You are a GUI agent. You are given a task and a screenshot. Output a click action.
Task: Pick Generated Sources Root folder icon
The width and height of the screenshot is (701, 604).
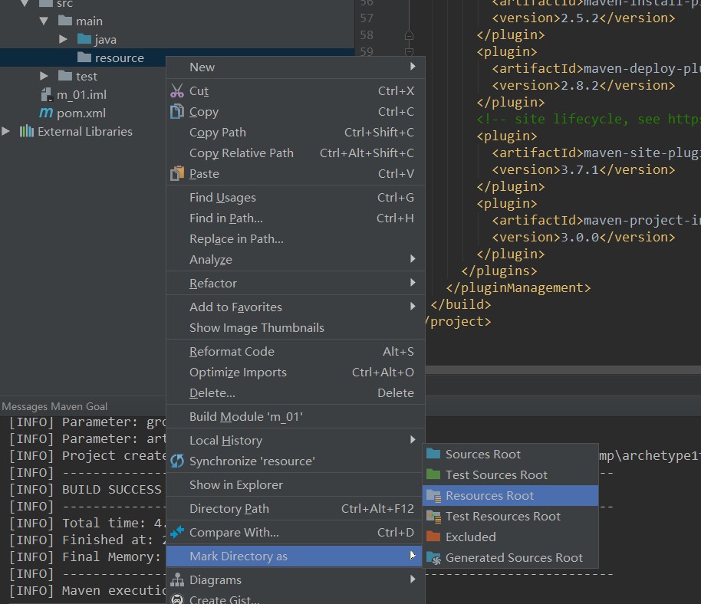(433, 558)
